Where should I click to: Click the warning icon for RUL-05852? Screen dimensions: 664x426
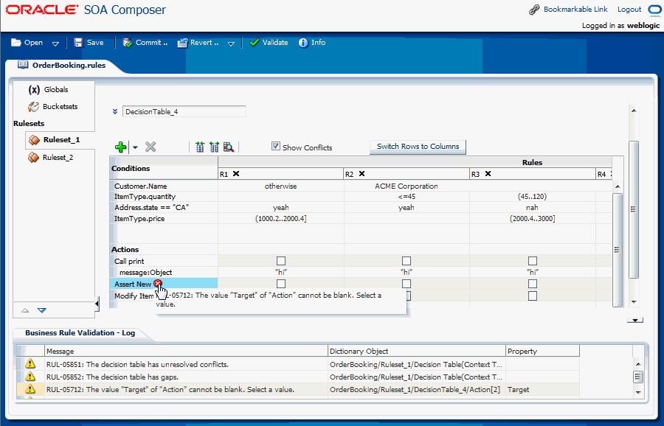(30, 377)
